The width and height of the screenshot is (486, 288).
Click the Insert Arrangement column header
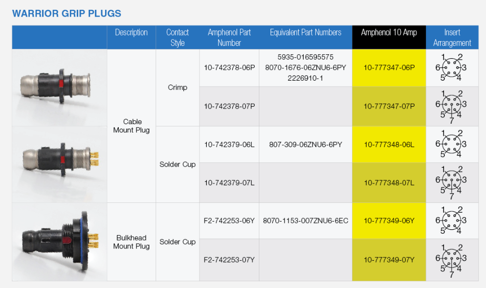pyautogui.click(x=452, y=37)
